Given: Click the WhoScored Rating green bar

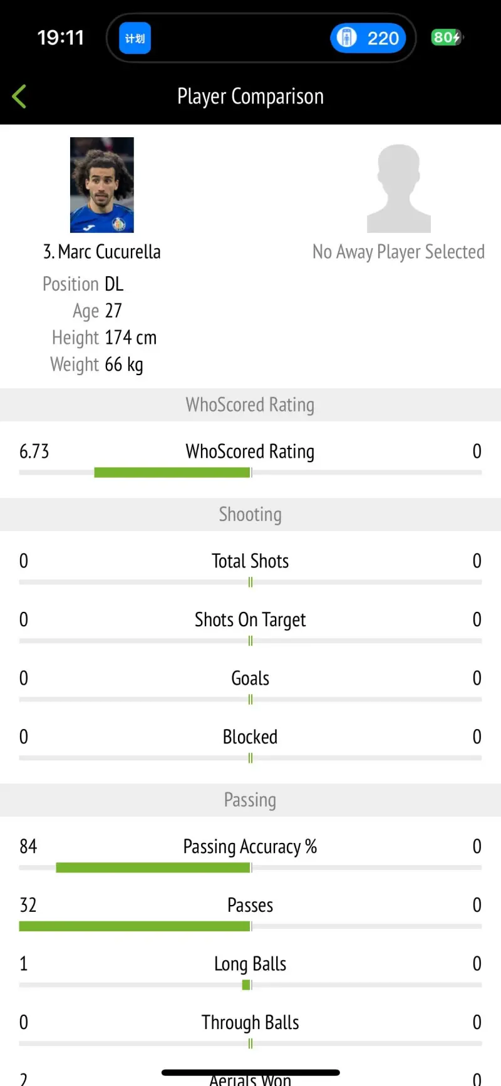Looking at the screenshot, I should click(172, 472).
